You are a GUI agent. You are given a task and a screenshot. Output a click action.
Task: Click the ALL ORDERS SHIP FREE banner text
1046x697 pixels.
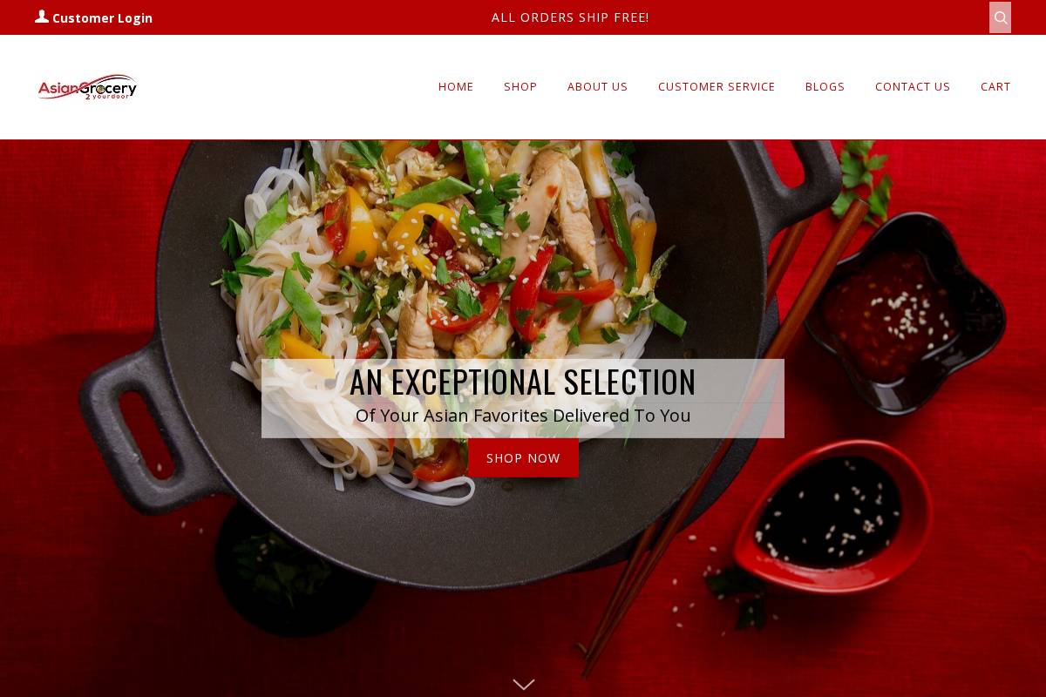pyautogui.click(x=570, y=17)
